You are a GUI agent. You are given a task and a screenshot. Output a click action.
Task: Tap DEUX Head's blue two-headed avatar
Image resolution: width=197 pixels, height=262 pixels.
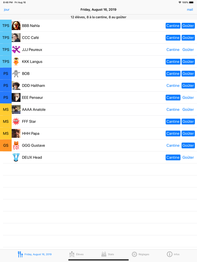[16, 157]
